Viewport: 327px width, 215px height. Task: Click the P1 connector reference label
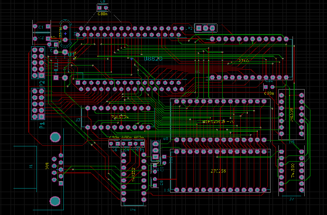(42, 125)
